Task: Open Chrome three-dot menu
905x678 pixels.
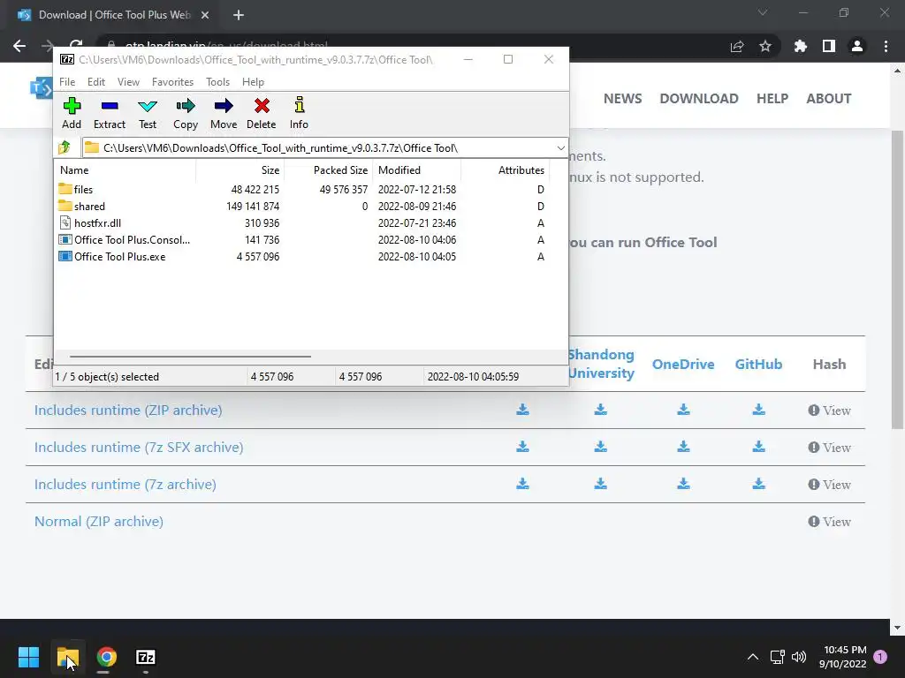Action: [886, 46]
